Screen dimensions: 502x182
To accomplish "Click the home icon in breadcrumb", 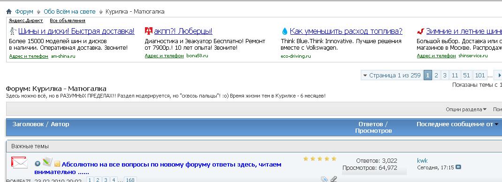I will 9,12.
